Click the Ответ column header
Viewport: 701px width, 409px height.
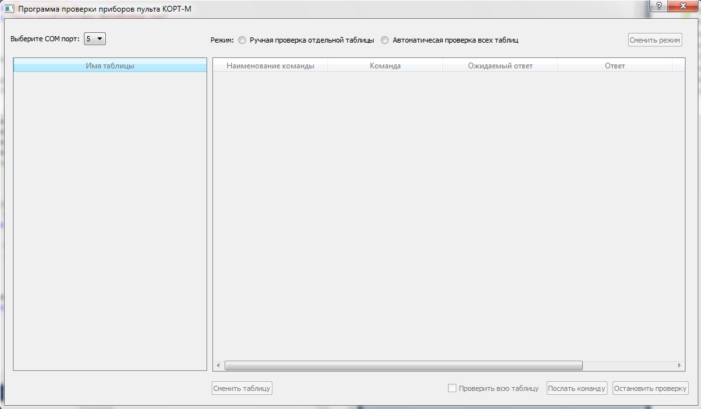click(615, 66)
